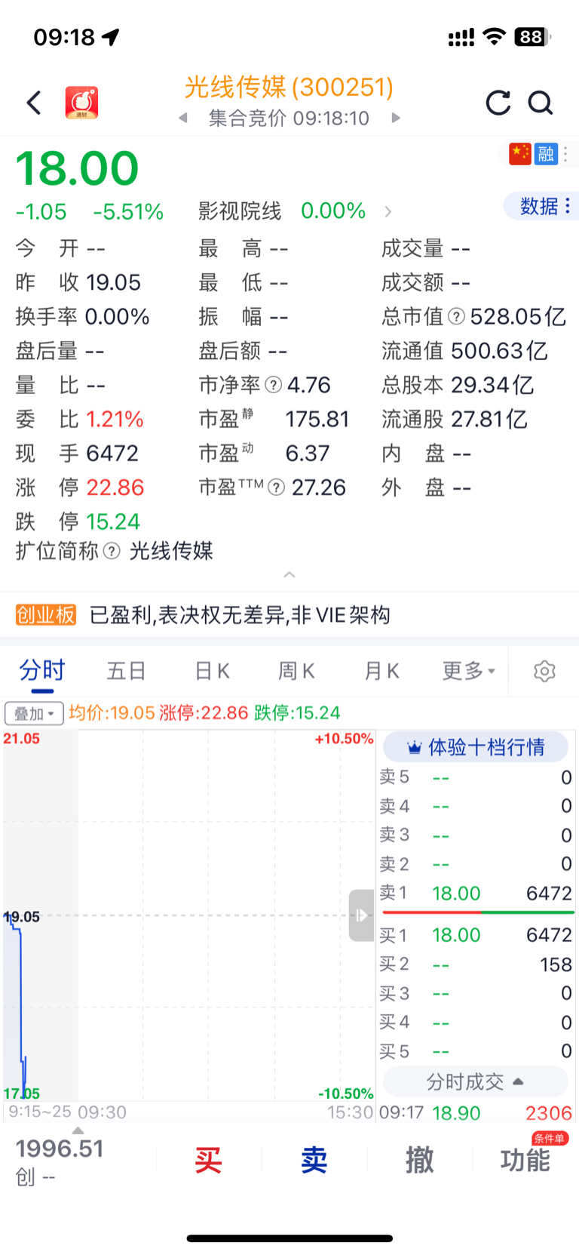Switch to the 周K chart tab
Screen dimensions: 579x1255
[296, 670]
